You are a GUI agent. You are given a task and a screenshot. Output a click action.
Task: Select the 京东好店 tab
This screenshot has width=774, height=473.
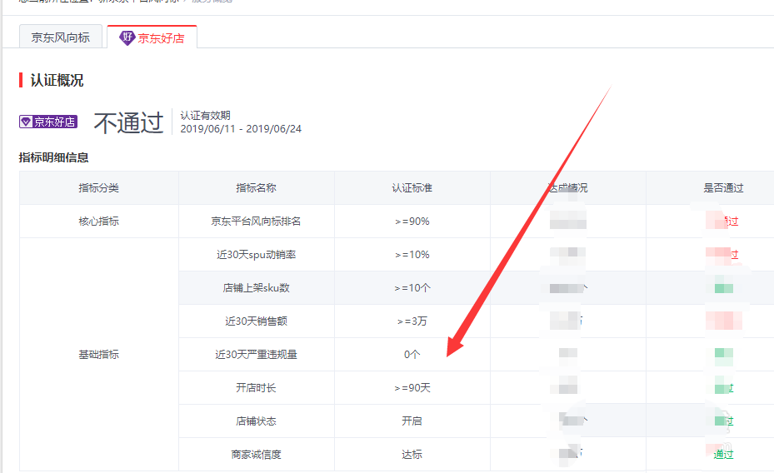tap(152, 37)
